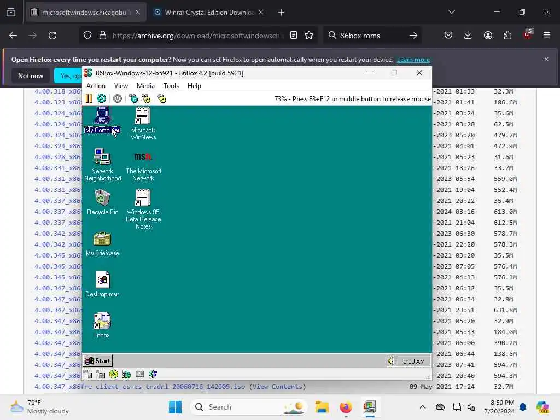Screen dimensions: 560x420
Task: Select the Recycle Bin icon
Action: click(102, 202)
